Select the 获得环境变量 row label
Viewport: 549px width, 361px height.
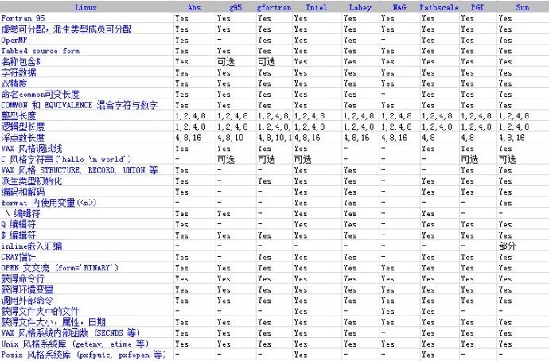tap(27, 289)
